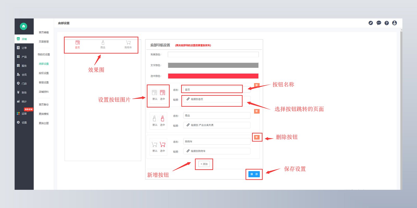Click the help question mark icon

pos(387,23)
